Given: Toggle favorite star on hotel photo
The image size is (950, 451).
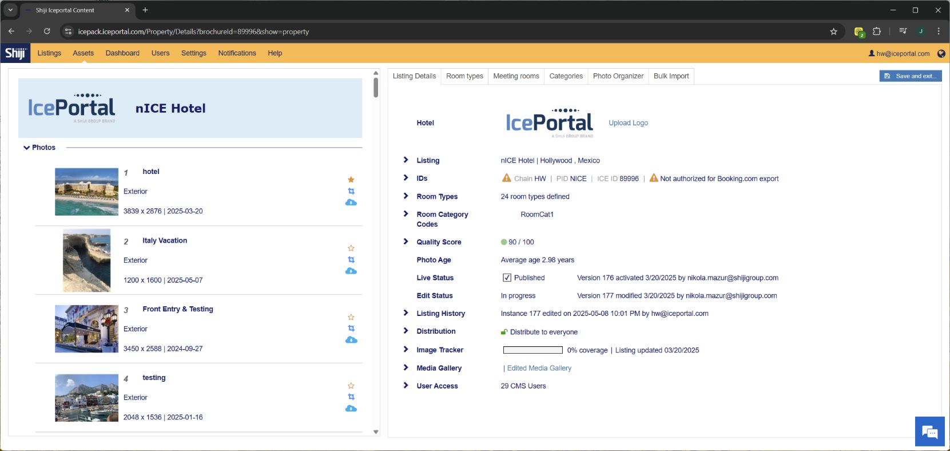Looking at the screenshot, I should click(351, 180).
